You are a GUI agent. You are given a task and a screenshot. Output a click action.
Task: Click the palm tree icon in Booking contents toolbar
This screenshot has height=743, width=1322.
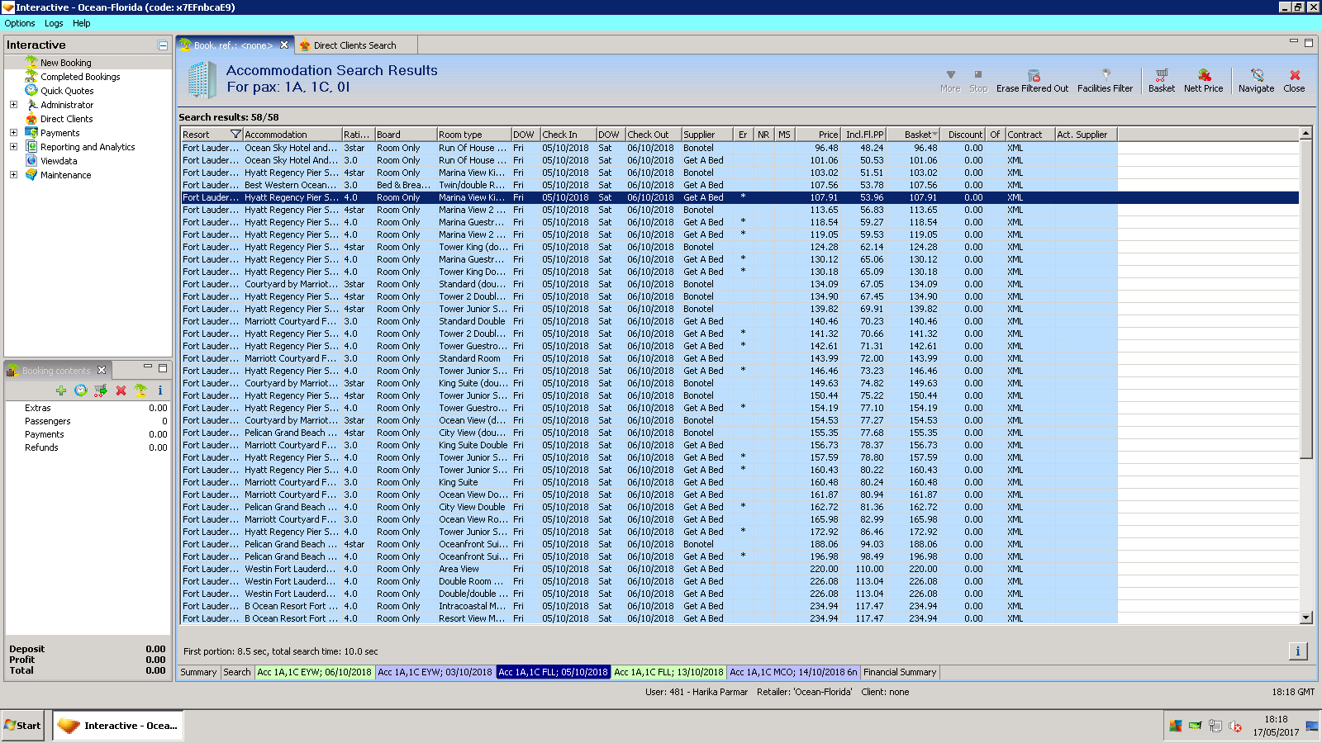click(140, 390)
